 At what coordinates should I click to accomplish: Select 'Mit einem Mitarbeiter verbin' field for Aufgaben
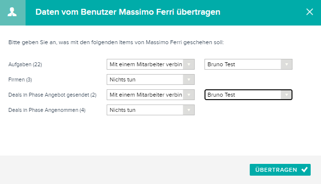coord(150,64)
